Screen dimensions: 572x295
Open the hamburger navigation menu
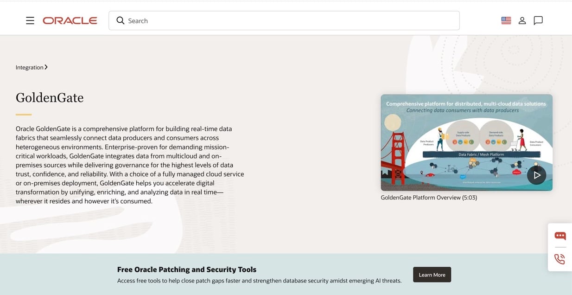pos(30,20)
